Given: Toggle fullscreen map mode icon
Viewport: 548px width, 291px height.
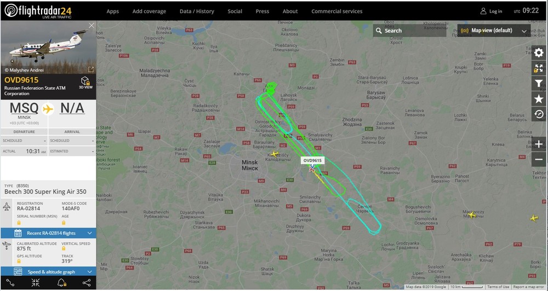Looking at the screenshot, I should point(539,68).
